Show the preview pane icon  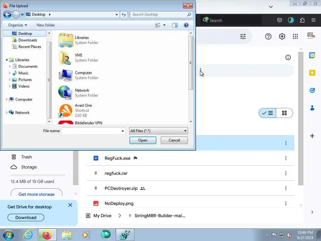175,25
